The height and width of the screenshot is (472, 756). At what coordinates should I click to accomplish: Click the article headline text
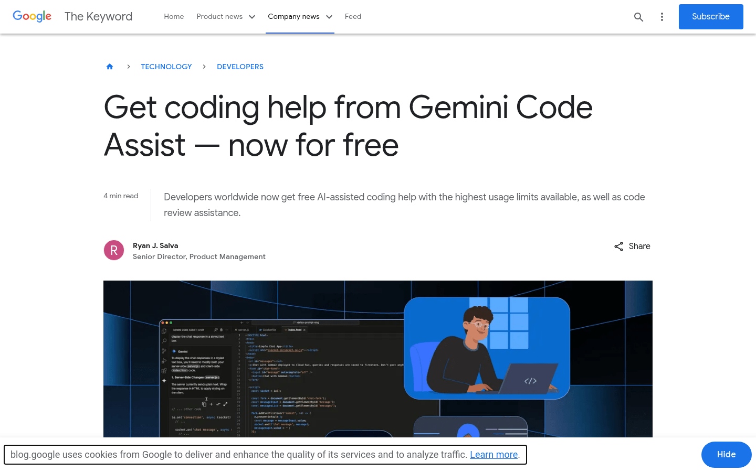click(x=348, y=126)
